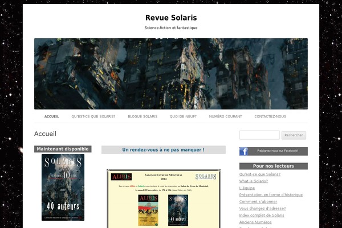Select the Accueil page heading
The width and height of the screenshot is (342, 228).
click(45, 134)
